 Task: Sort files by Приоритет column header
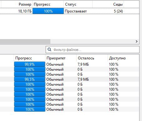tap(56, 58)
